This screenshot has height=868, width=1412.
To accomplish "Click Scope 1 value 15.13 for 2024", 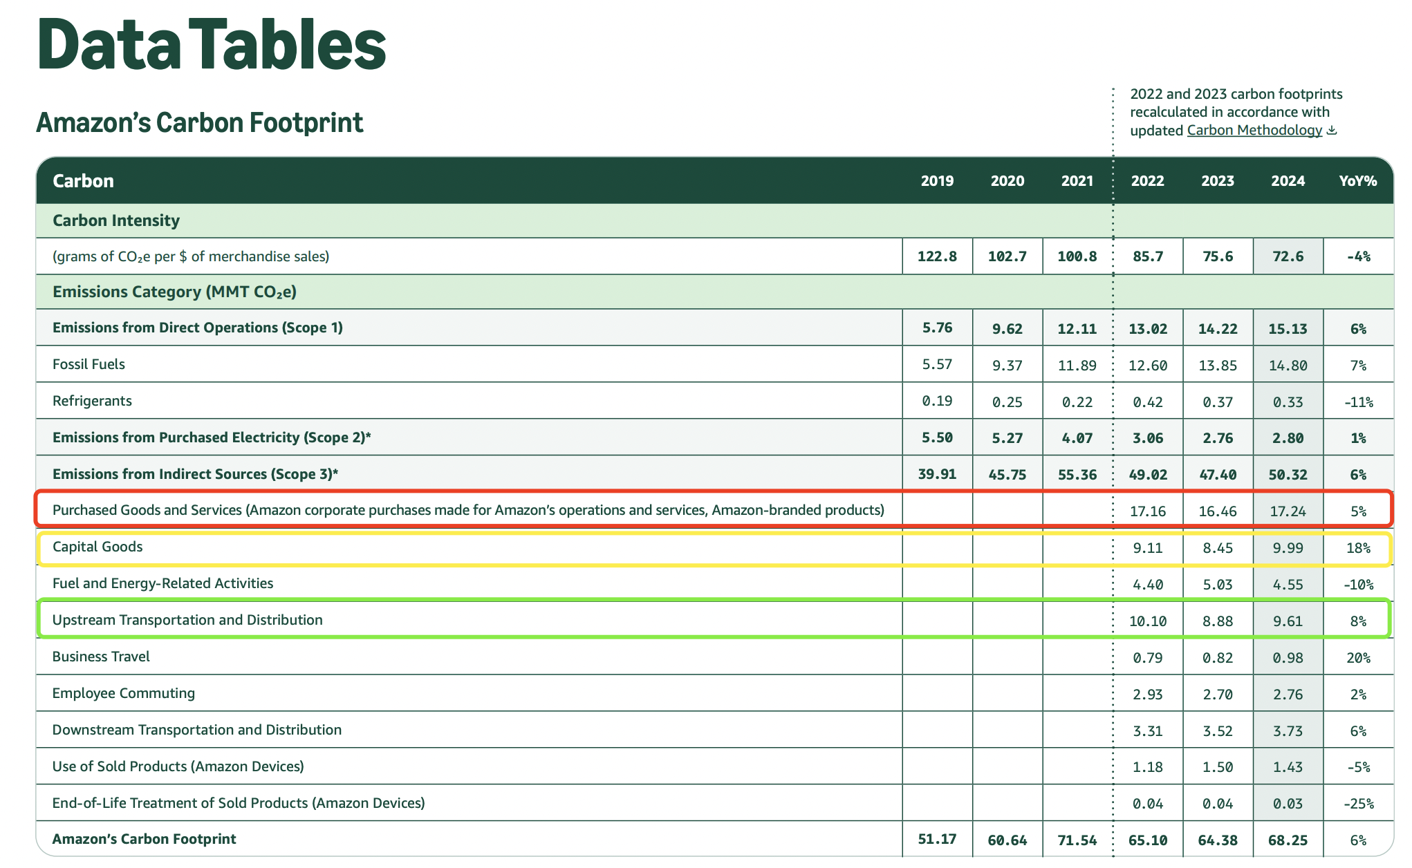I will click(x=1288, y=329).
